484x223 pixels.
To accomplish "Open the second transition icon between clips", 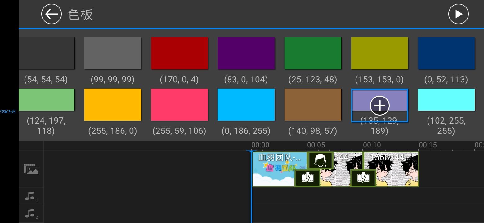I will point(363,178).
